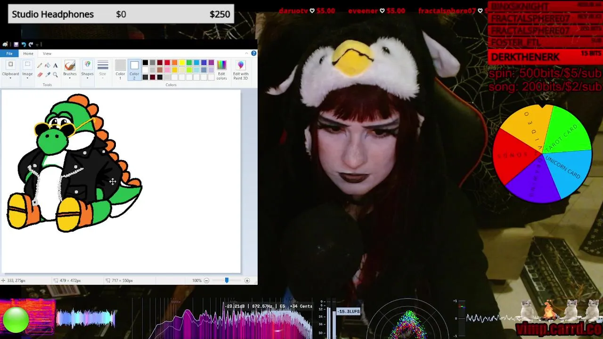The image size is (603, 339).
Task: Click the DERKTHENERK entry in the bits list
Action: point(545,57)
